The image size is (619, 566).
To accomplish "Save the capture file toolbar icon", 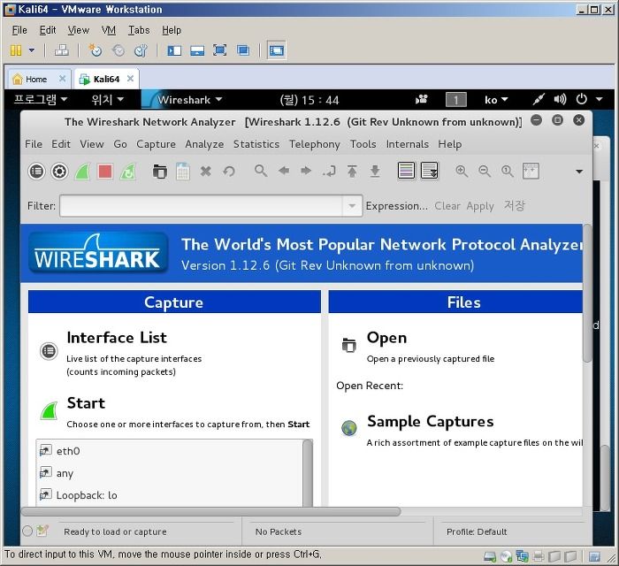I will pyautogui.click(x=183, y=172).
